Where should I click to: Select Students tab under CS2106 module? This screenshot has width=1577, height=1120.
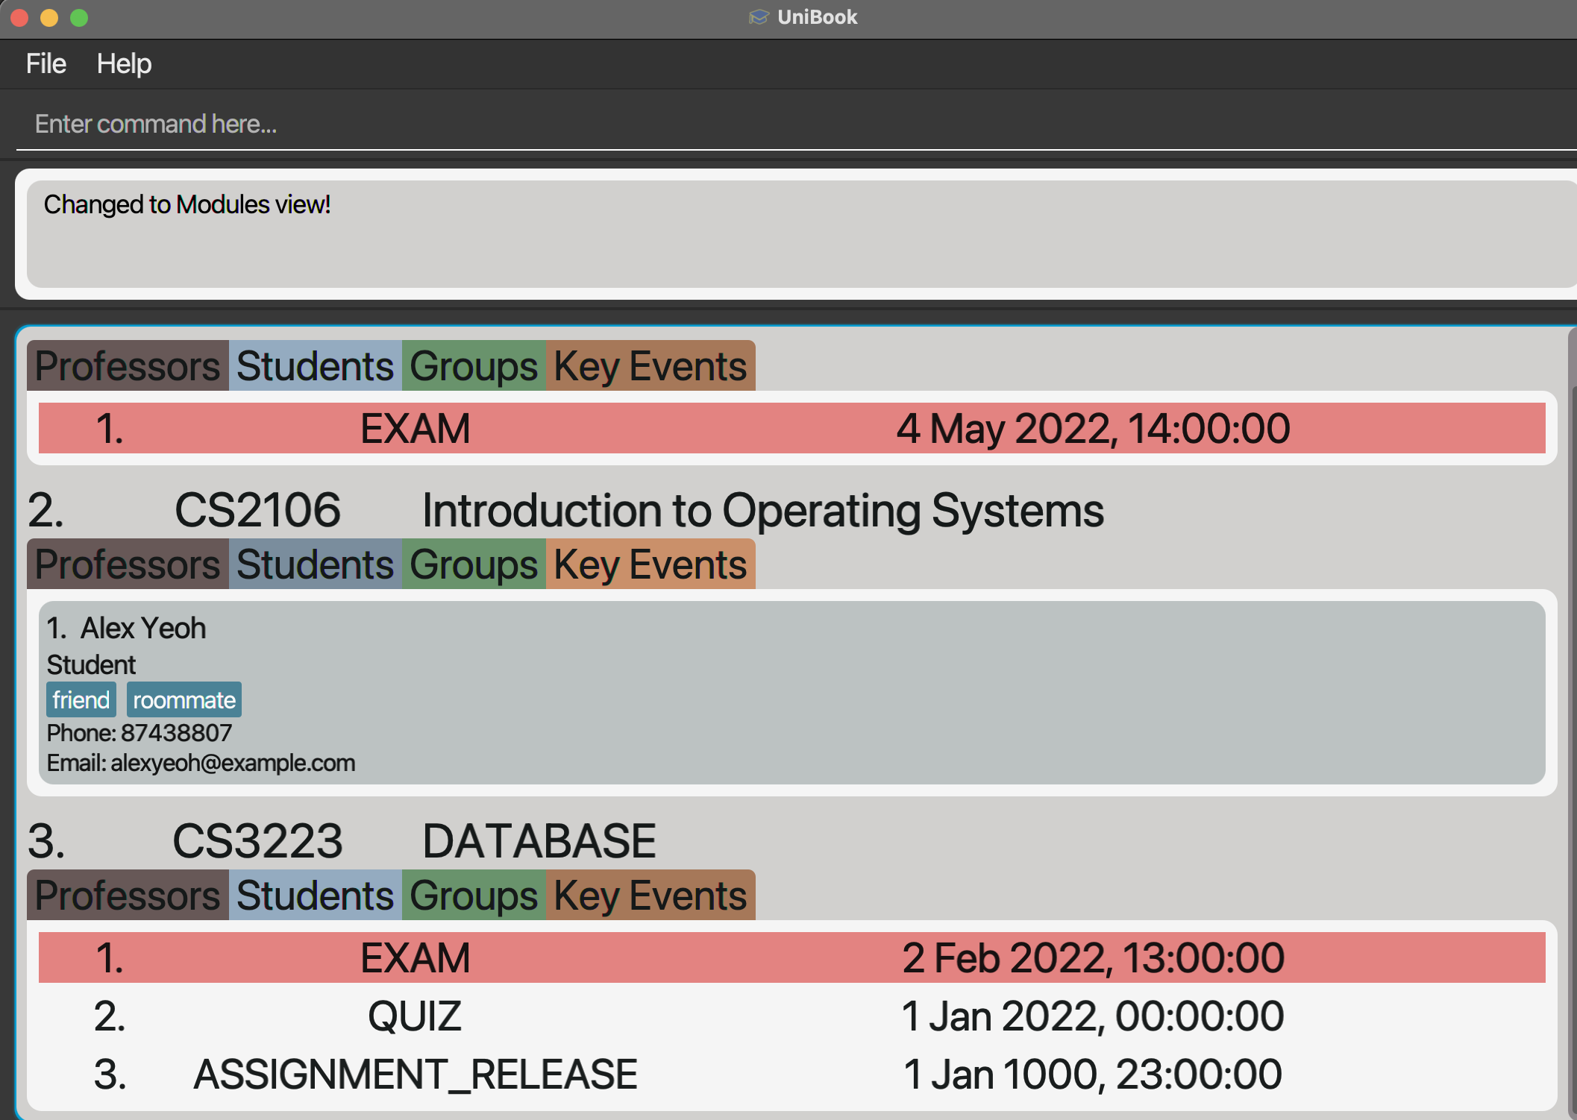[x=315, y=564]
